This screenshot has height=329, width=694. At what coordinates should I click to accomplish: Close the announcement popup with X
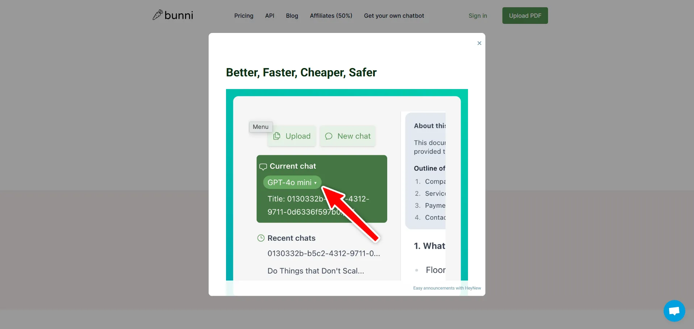[x=479, y=43]
